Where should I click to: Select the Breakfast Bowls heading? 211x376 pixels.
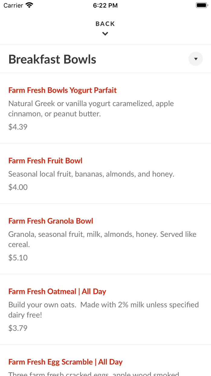coord(52,59)
